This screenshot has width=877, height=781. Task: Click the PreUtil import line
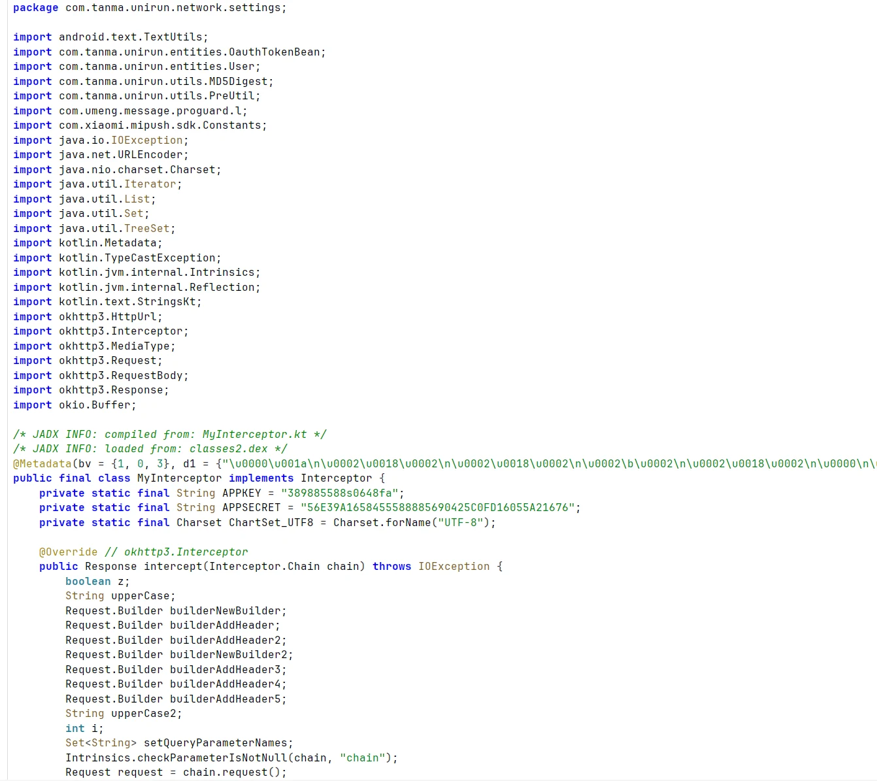pyautogui.click(x=137, y=96)
